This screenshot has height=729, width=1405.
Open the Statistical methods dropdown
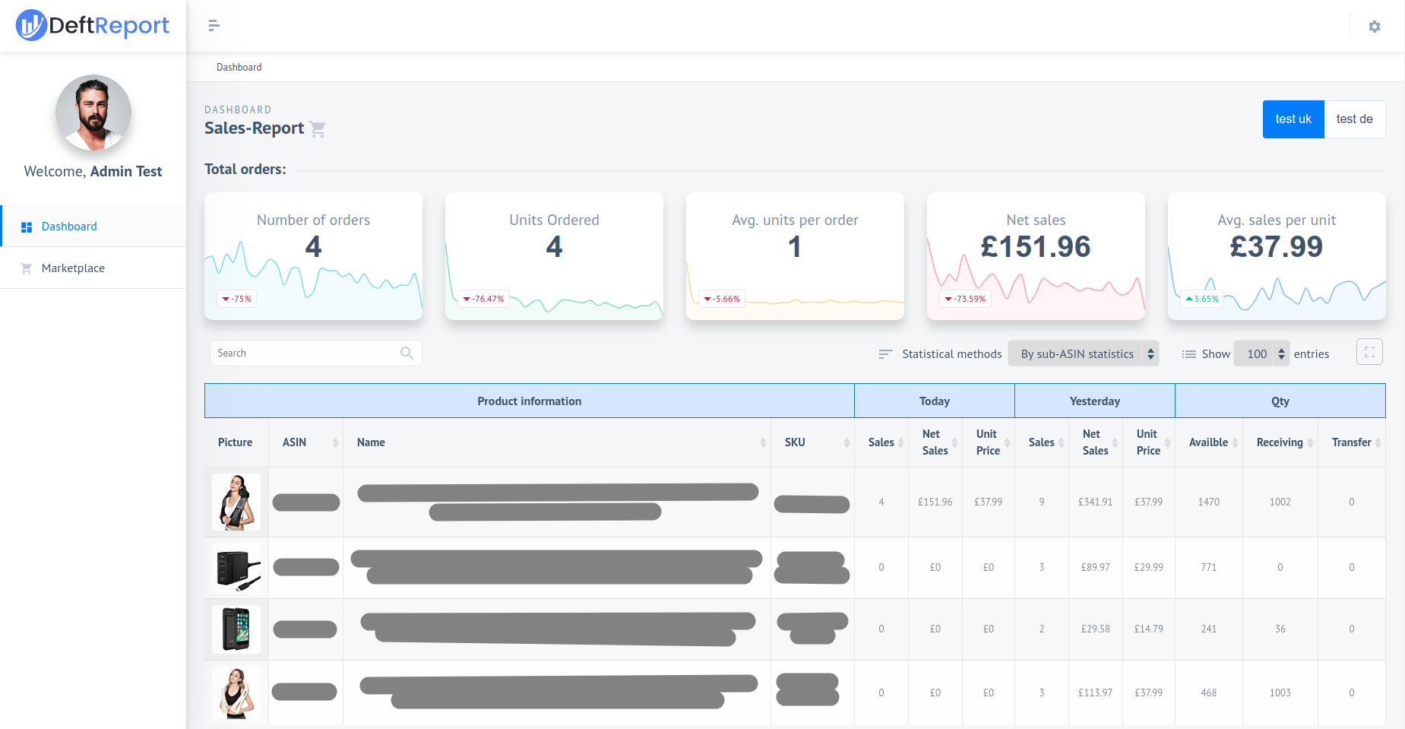1083,353
